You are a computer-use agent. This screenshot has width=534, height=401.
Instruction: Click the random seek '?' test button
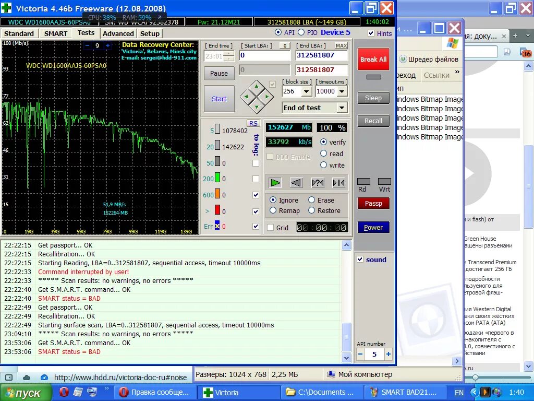318,183
